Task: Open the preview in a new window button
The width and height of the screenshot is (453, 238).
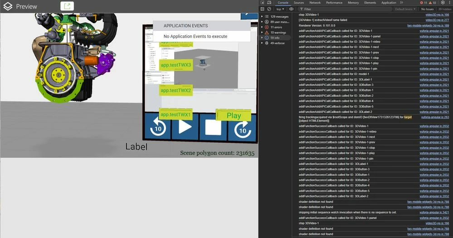Action: click(x=67, y=6)
